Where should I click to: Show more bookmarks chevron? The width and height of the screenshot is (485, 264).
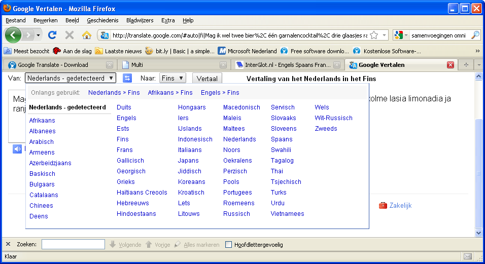point(477,51)
